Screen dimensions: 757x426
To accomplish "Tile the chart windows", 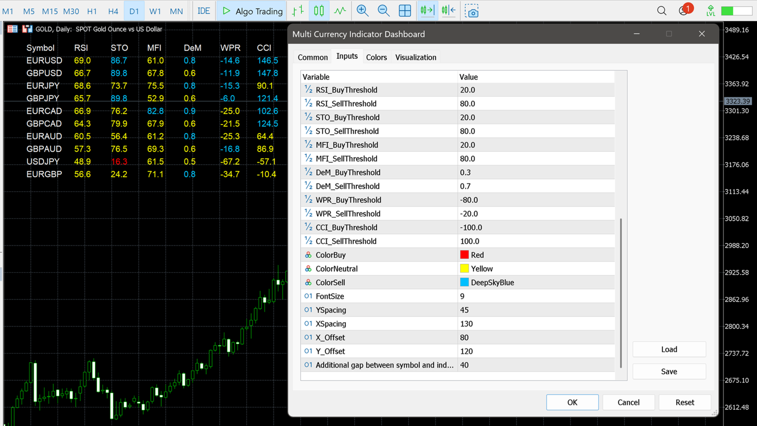I will (x=405, y=11).
